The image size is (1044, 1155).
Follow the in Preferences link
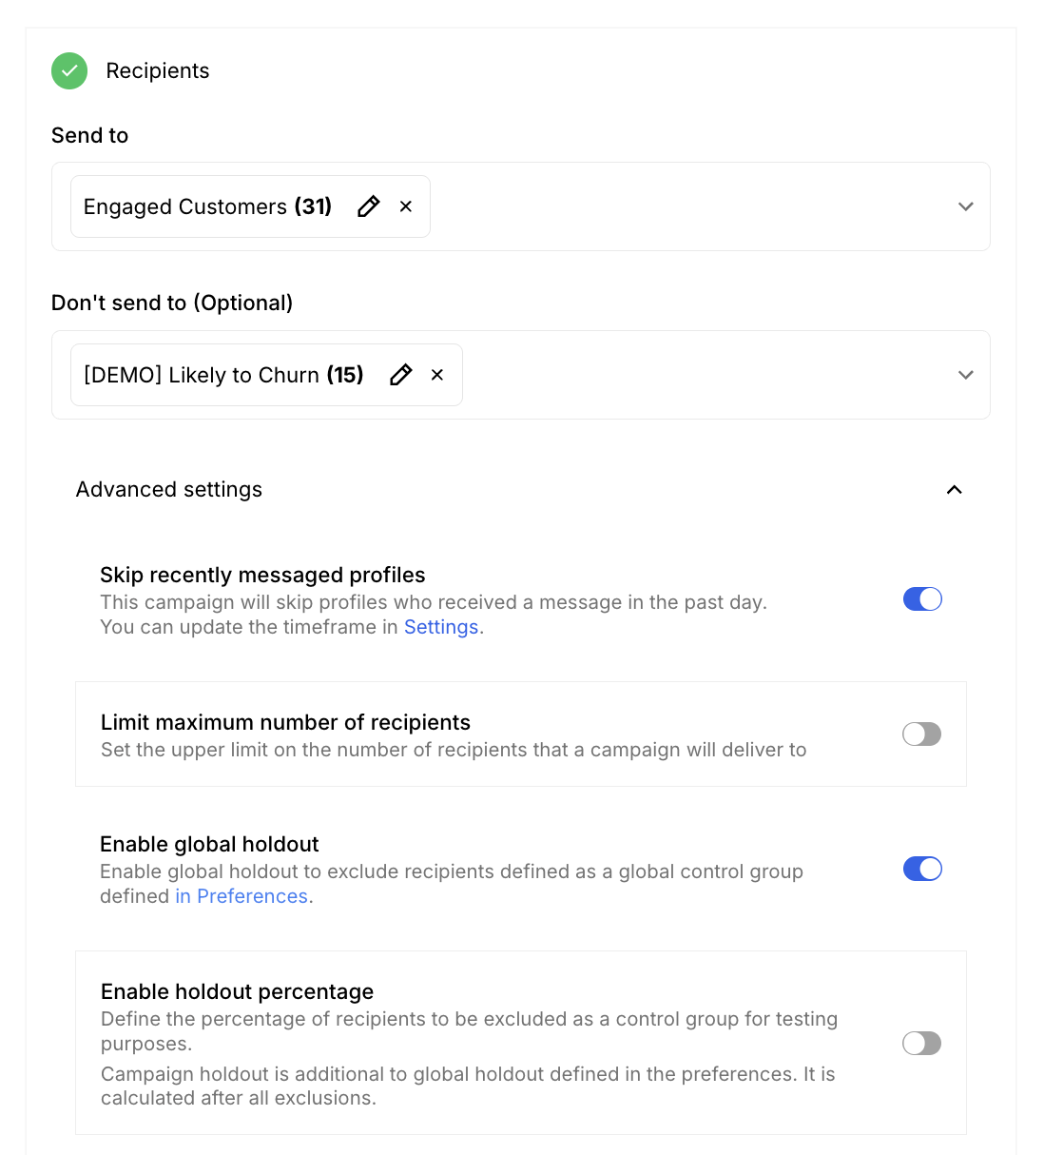(242, 896)
